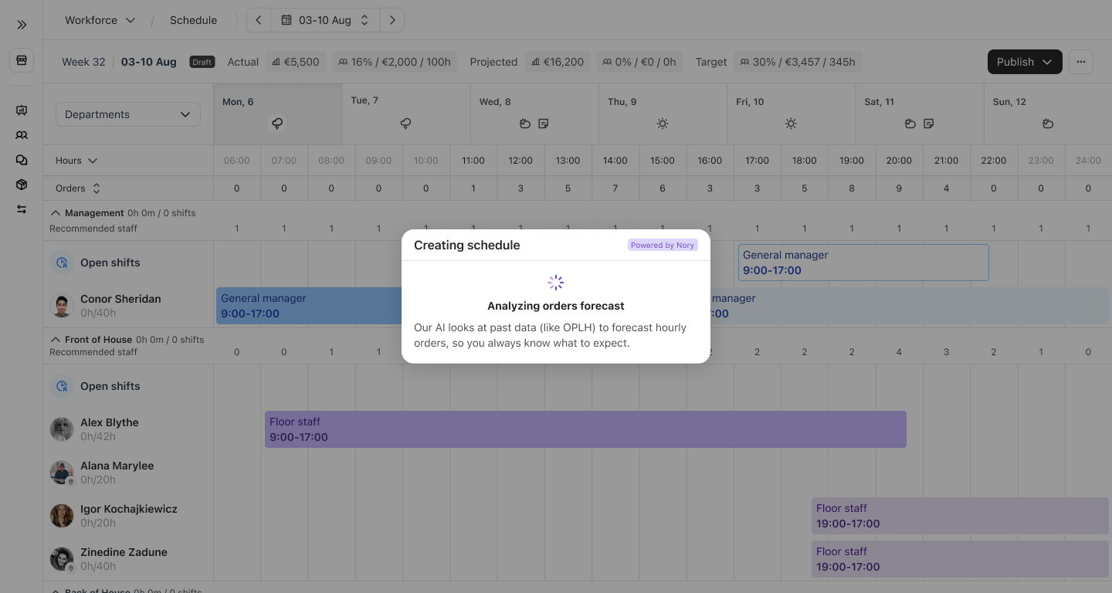Viewport: 1112px width, 593px height.
Task: Open the presentation chart icon in sidebar
Action: [x=22, y=110]
